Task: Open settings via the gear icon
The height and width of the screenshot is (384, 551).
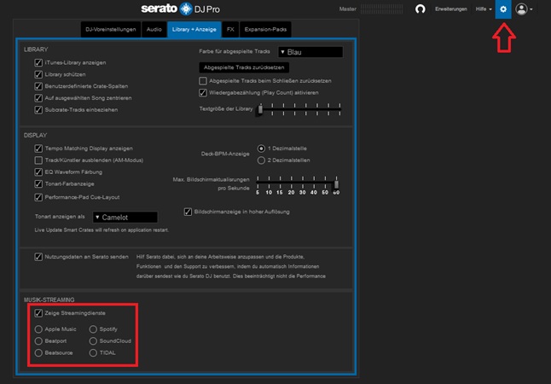Action: [x=503, y=9]
